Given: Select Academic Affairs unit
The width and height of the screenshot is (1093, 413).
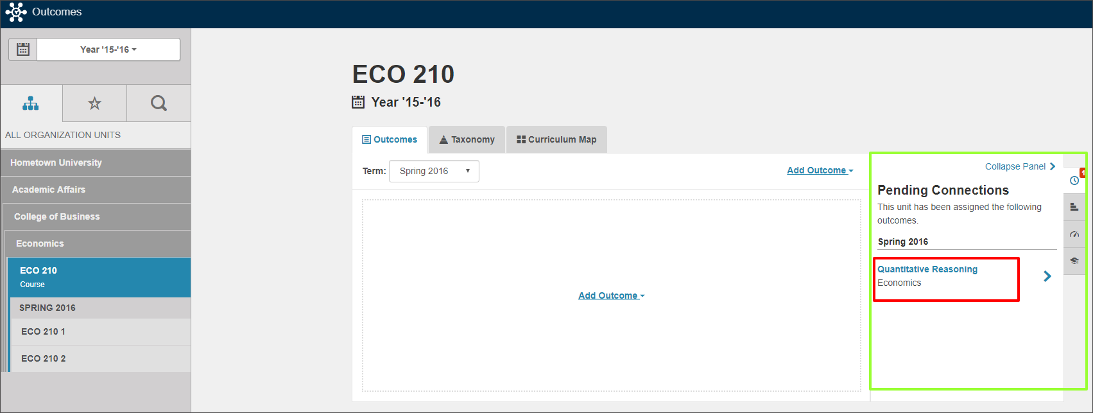Looking at the screenshot, I should point(96,189).
